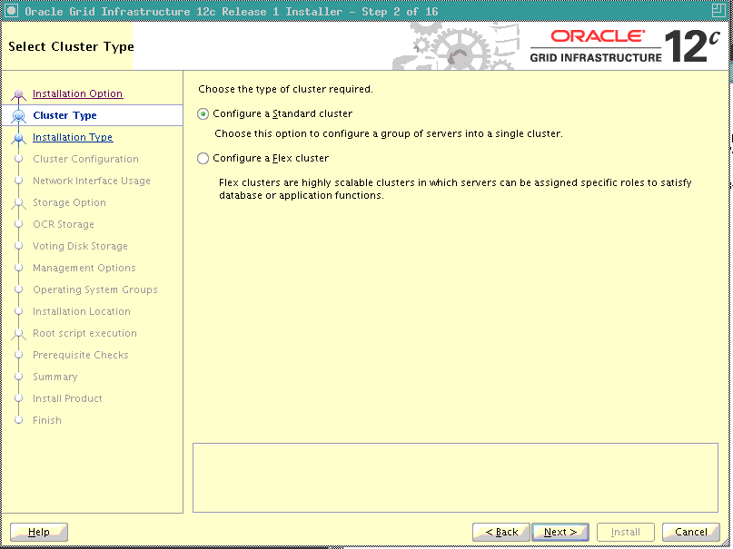Click the Management Options step text

pyautogui.click(x=84, y=268)
